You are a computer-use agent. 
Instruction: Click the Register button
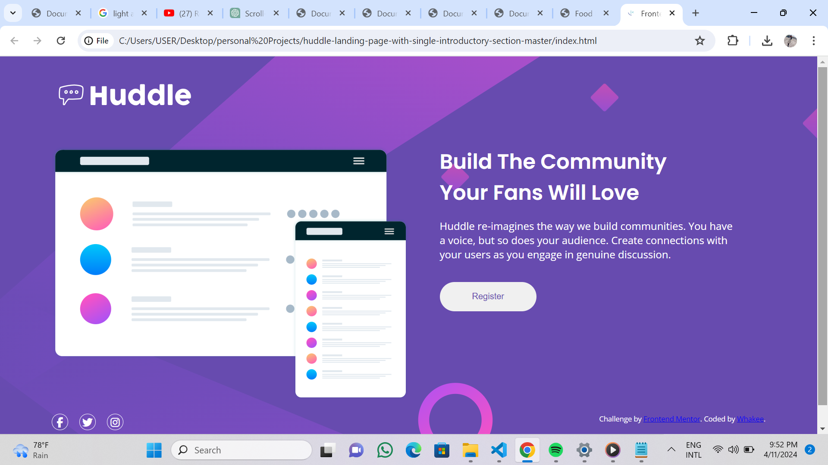click(488, 296)
